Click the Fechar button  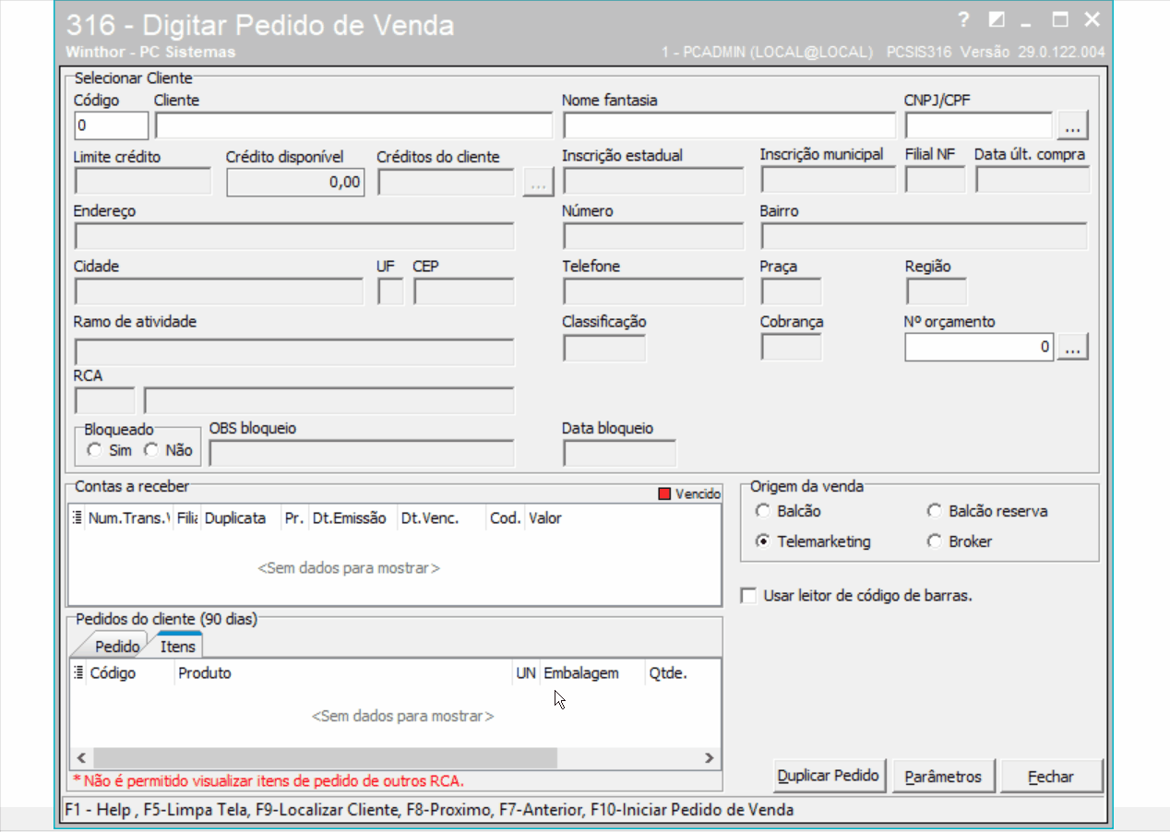[x=1051, y=776]
